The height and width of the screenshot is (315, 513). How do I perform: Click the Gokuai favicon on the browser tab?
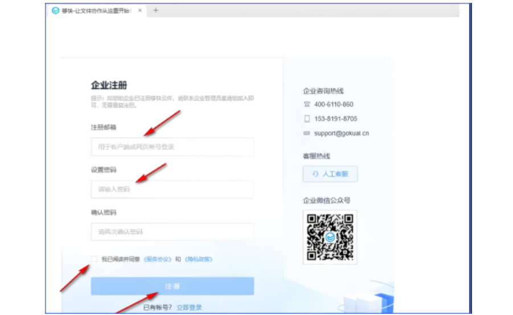(x=56, y=10)
